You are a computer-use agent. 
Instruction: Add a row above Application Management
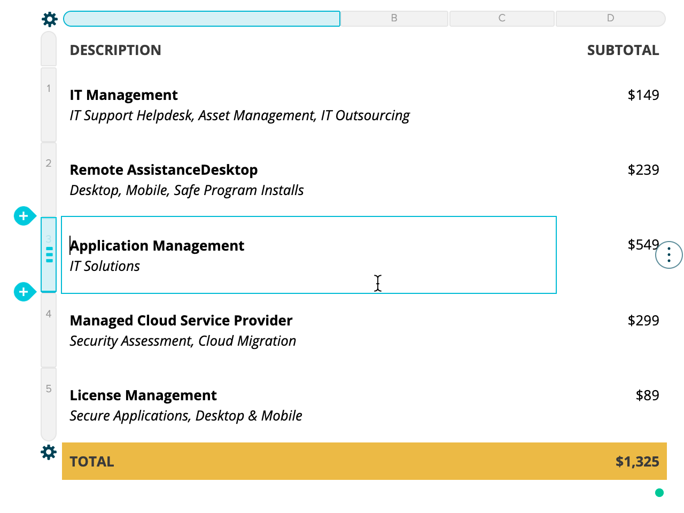click(24, 216)
